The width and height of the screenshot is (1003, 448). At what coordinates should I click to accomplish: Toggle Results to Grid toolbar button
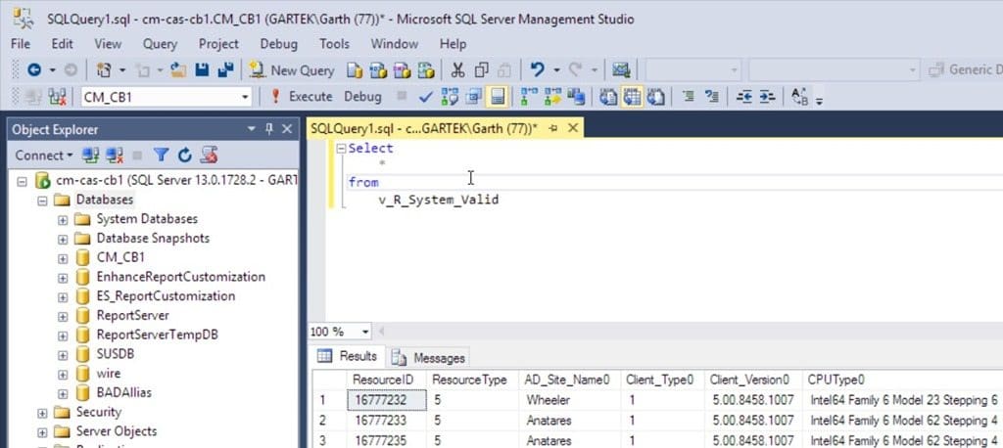pyautogui.click(x=632, y=97)
